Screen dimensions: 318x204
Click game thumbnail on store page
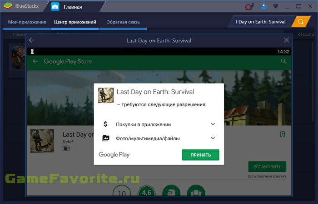[42, 141]
